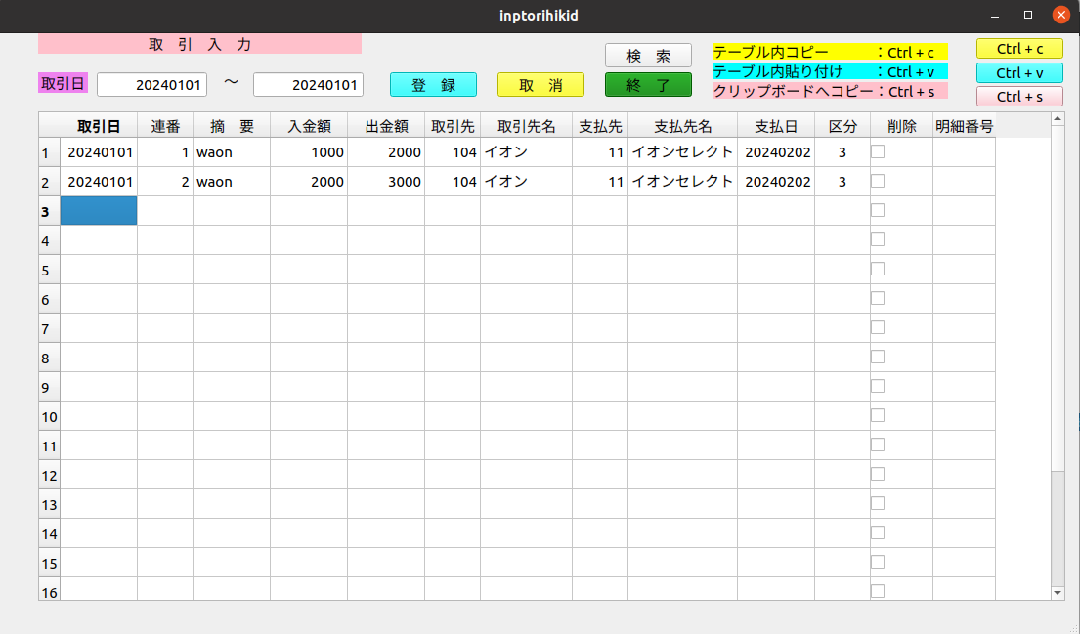Click the 検索 (Search) button
The width and height of the screenshot is (1080, 634).
tap(648, 55)
